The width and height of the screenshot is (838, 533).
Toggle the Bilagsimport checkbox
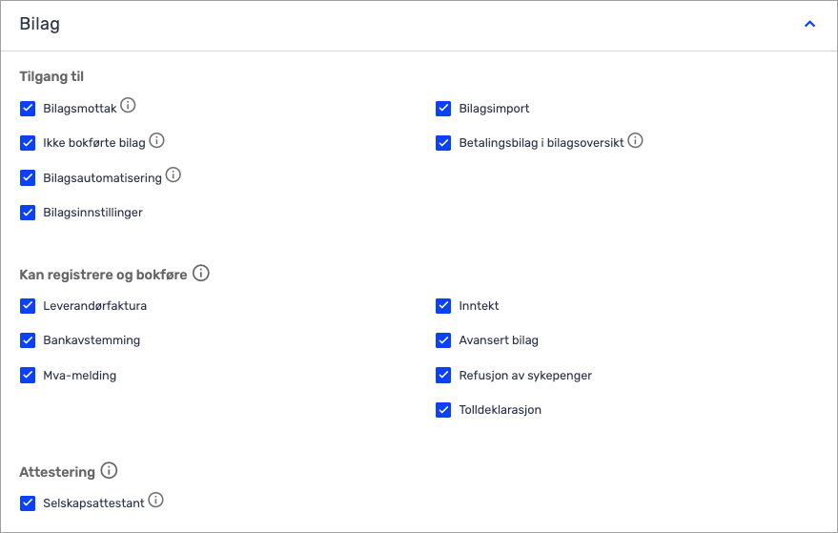click(x=443, y=109)
